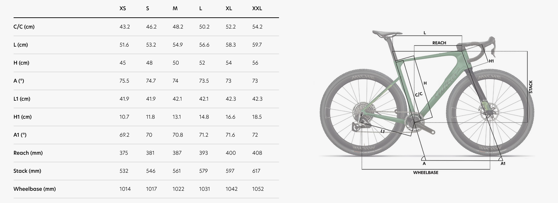
Task: Select the Wheelbase (mm) row label
Action: 35,189
